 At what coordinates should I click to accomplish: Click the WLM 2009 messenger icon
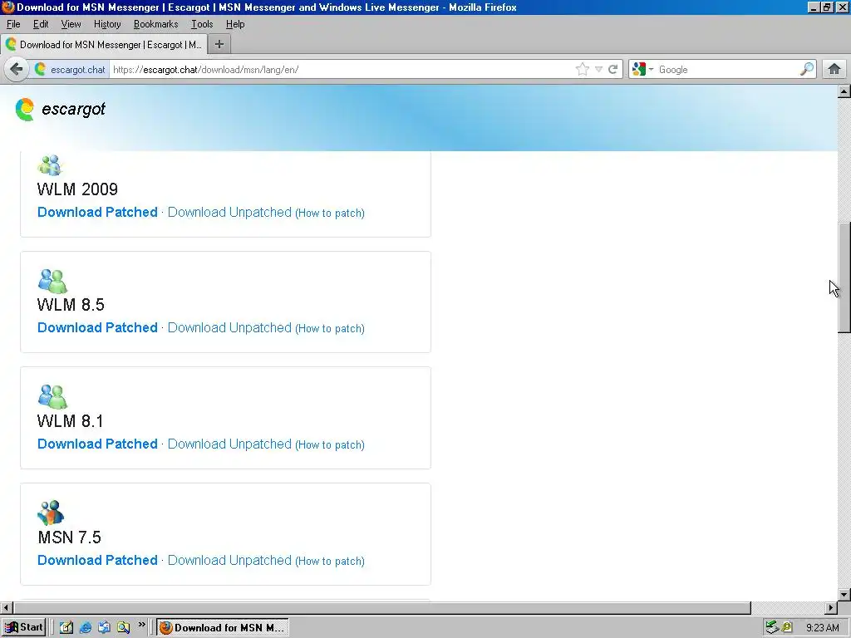coord(51,165)
